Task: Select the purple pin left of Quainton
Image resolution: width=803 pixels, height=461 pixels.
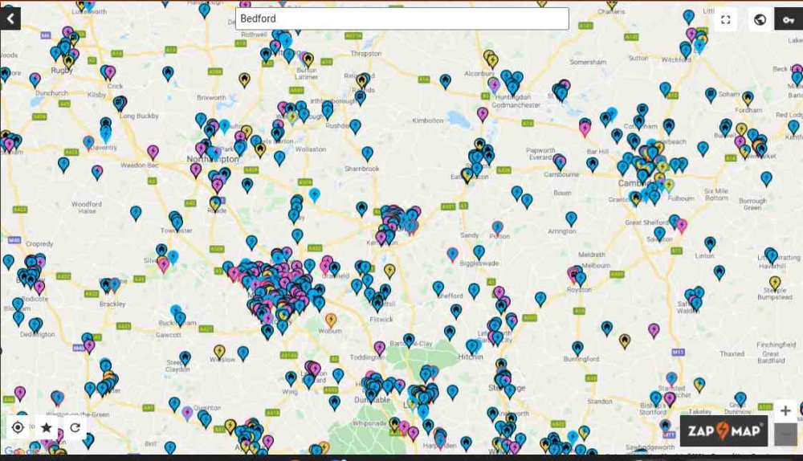Action: click(x=187, y=413)
